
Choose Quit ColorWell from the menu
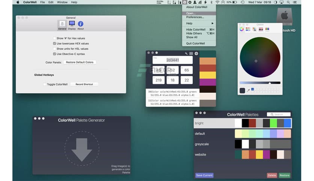pyautogui.click(x=199, y=43)
